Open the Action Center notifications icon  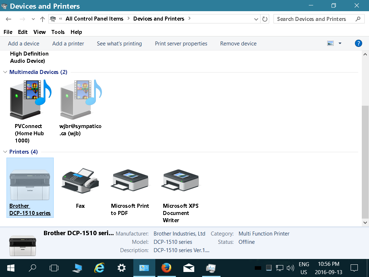tap(354, 268)
